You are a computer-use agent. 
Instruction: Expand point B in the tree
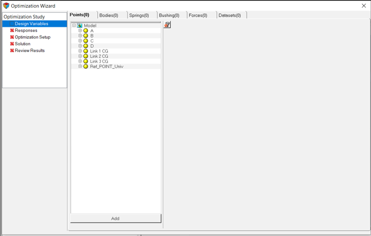pos(80,36)
